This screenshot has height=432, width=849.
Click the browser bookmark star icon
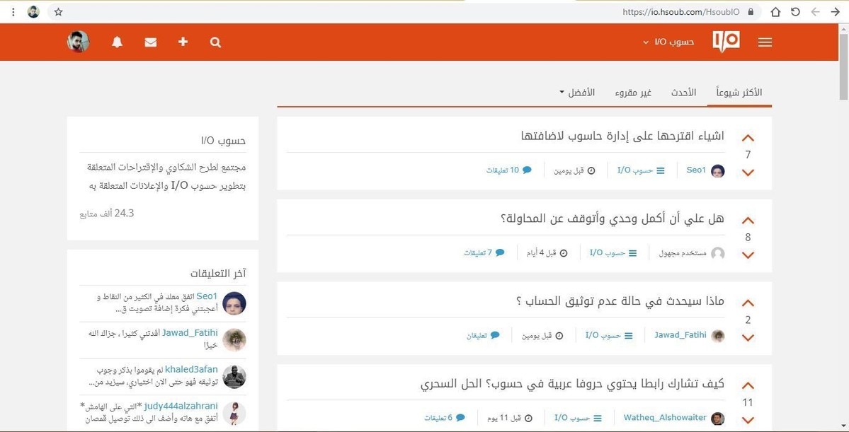(59, 11)
